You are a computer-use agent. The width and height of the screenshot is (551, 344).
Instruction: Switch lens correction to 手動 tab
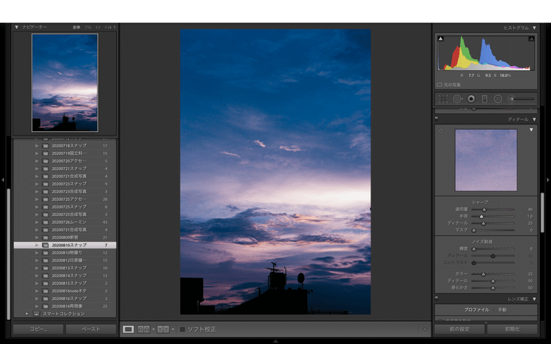tap(502, 310)
